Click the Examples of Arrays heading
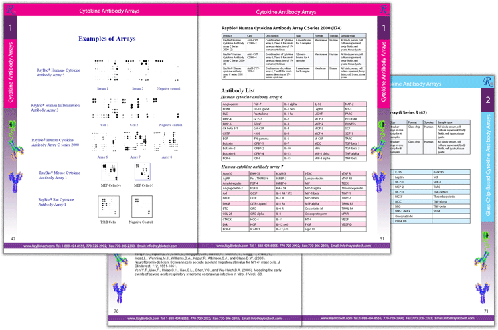 click(106, 39)
